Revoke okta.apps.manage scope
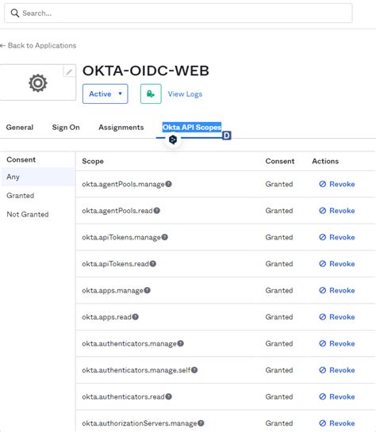The height and width of the screenshot is (432, 376). point(337,290)
